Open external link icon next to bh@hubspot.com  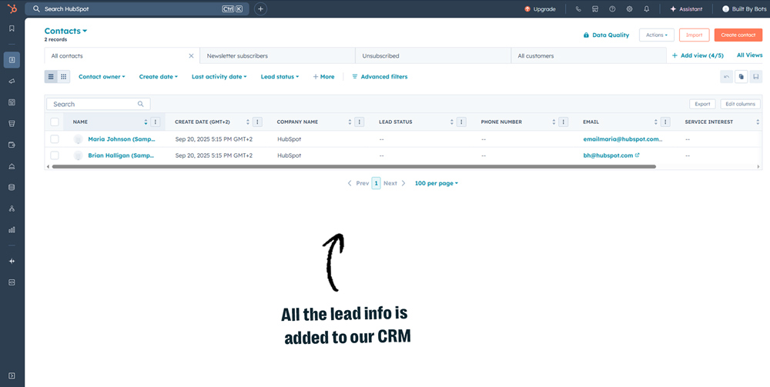(638, 155)
